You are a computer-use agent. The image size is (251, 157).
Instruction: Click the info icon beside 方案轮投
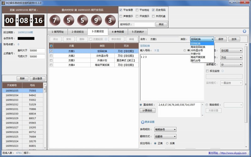[105, 39]
